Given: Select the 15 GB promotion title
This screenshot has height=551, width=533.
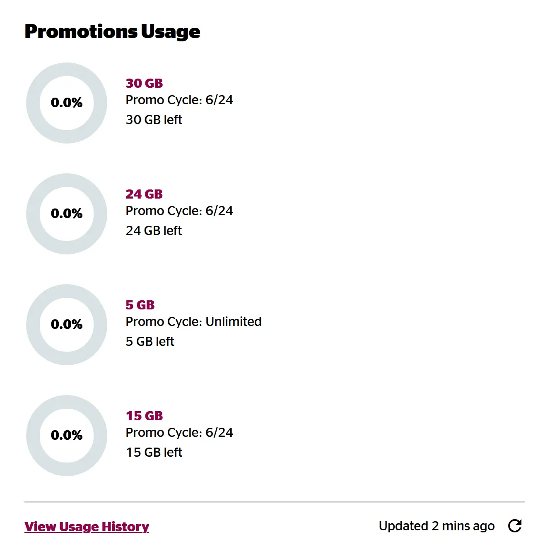Looking at the screenshot, I should 144,416.
